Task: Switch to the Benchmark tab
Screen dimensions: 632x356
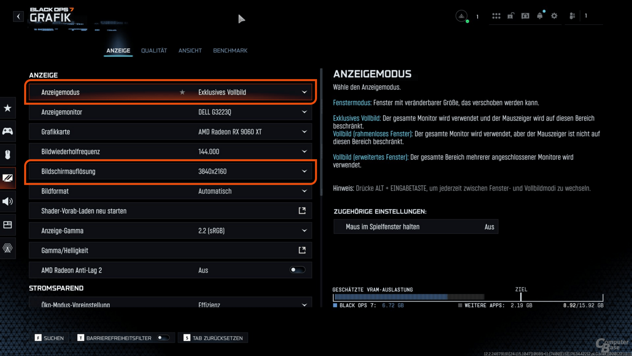Action: click(230, 50)
